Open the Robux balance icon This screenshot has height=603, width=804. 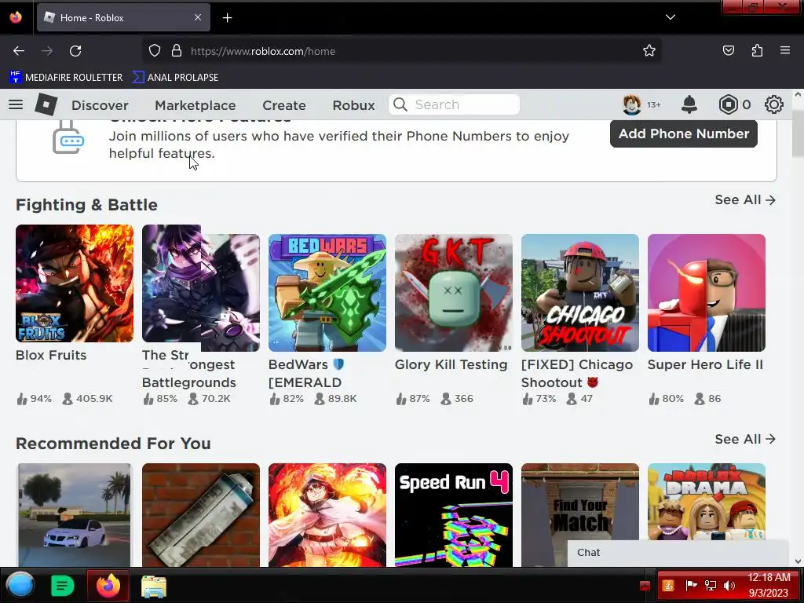click(728, 104)
